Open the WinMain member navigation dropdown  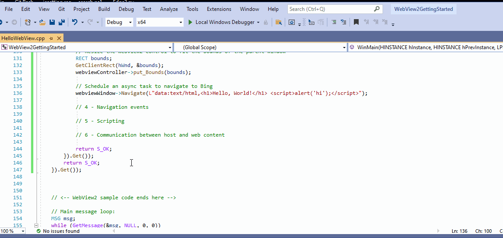(425, 47)
